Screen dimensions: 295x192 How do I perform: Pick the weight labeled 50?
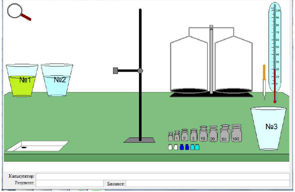point(225,133)
